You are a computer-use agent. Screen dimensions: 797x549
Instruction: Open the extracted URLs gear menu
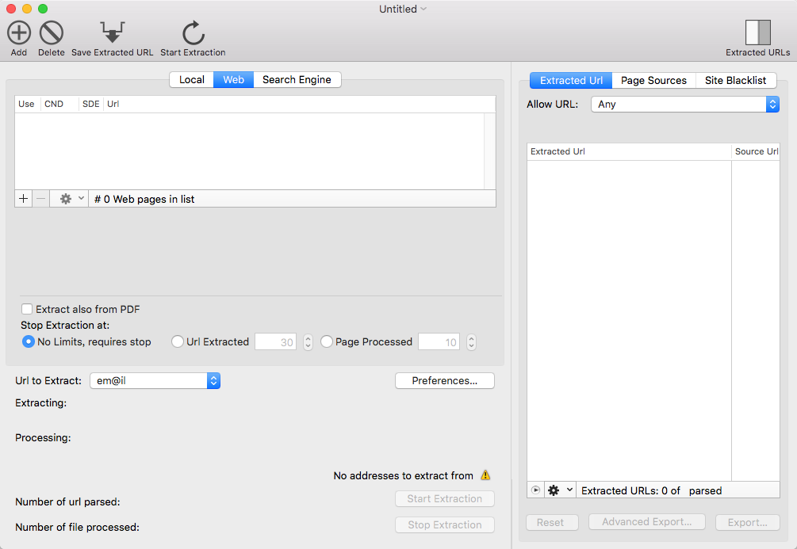[560, 490]
